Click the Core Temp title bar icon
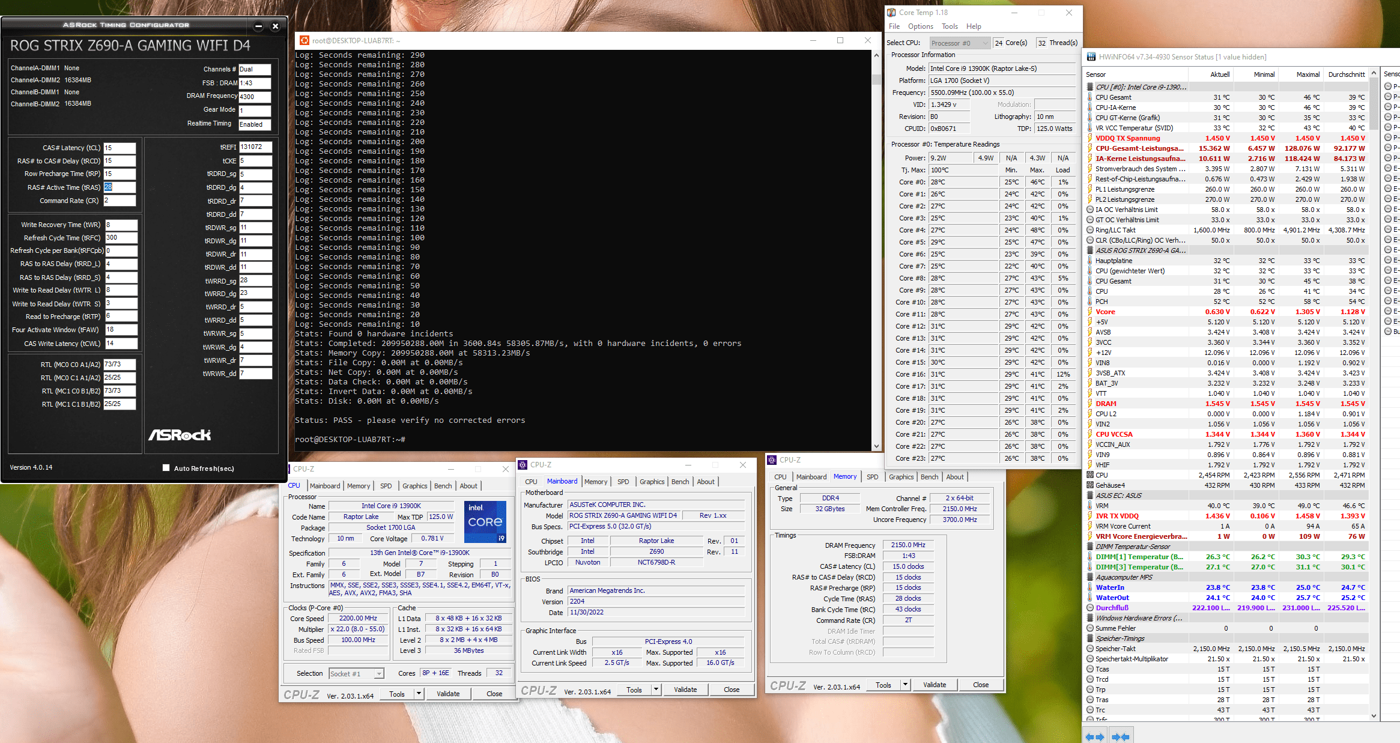1400x743 pixels. (891, 12)
